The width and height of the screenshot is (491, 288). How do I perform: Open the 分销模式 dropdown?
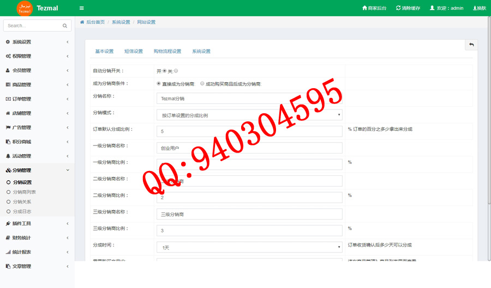point(249,115)
